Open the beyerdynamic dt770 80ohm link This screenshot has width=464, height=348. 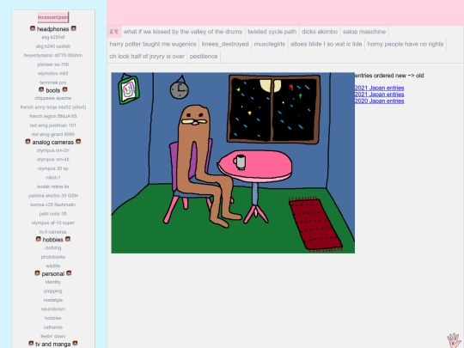click(x=53, y=55)
